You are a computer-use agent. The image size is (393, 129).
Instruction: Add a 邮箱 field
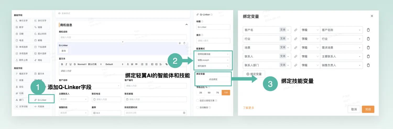[41, 40]
